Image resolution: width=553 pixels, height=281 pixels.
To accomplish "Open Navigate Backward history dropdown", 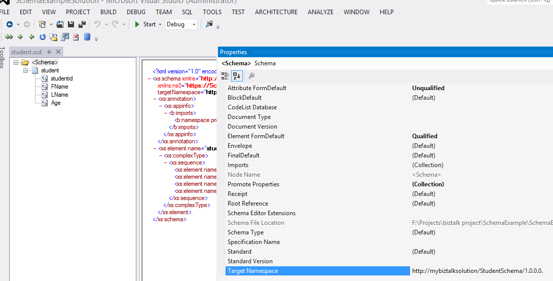I will tap(18, 24).
